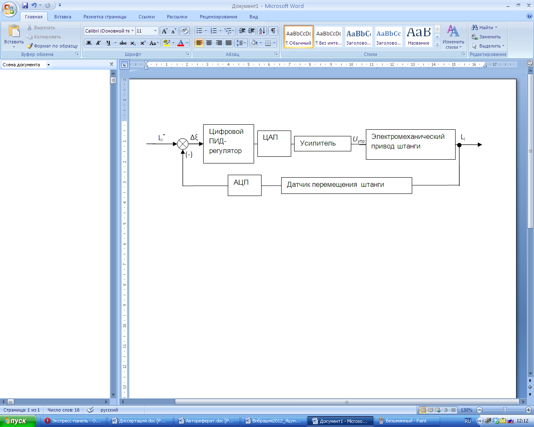The height and width of the screenshot is (427, 534).
Task: Click the zoom slider handle
Action: pos(505,410)
